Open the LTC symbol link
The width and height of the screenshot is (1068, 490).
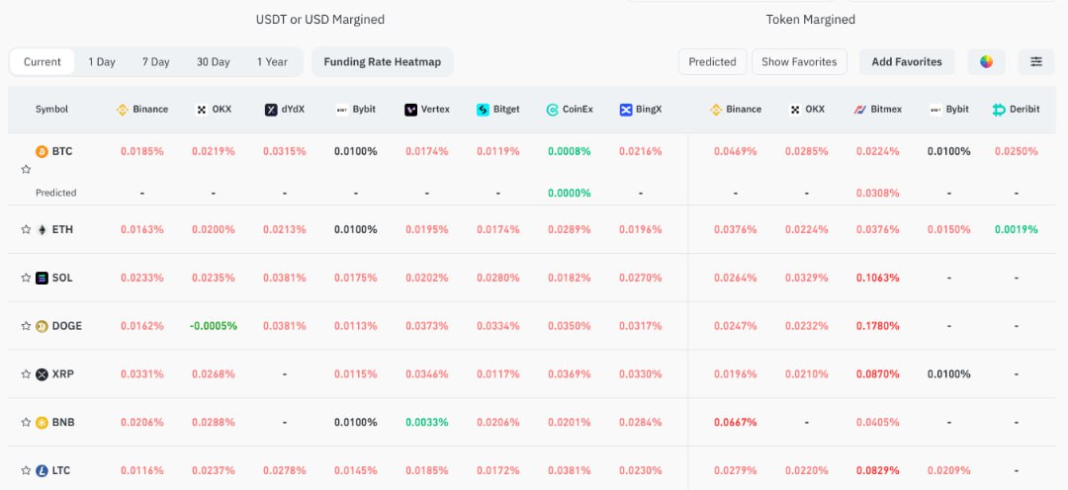(x=61, y=470)
